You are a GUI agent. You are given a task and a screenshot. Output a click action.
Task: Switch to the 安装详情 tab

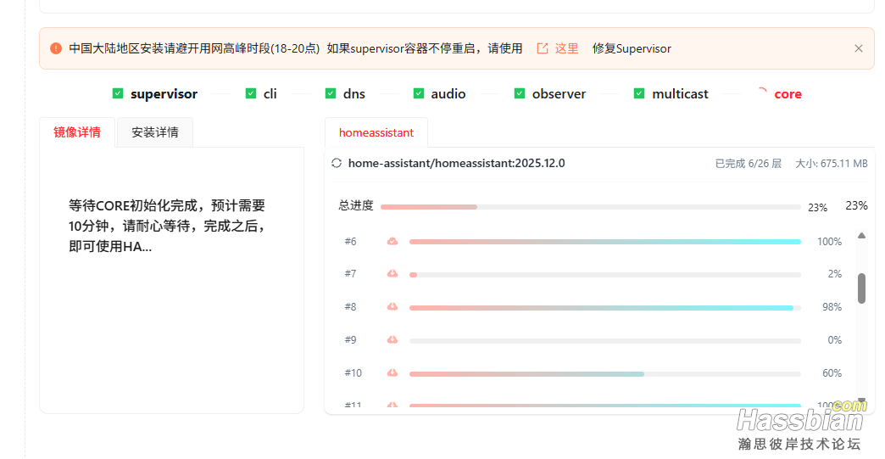coord(155,132)
